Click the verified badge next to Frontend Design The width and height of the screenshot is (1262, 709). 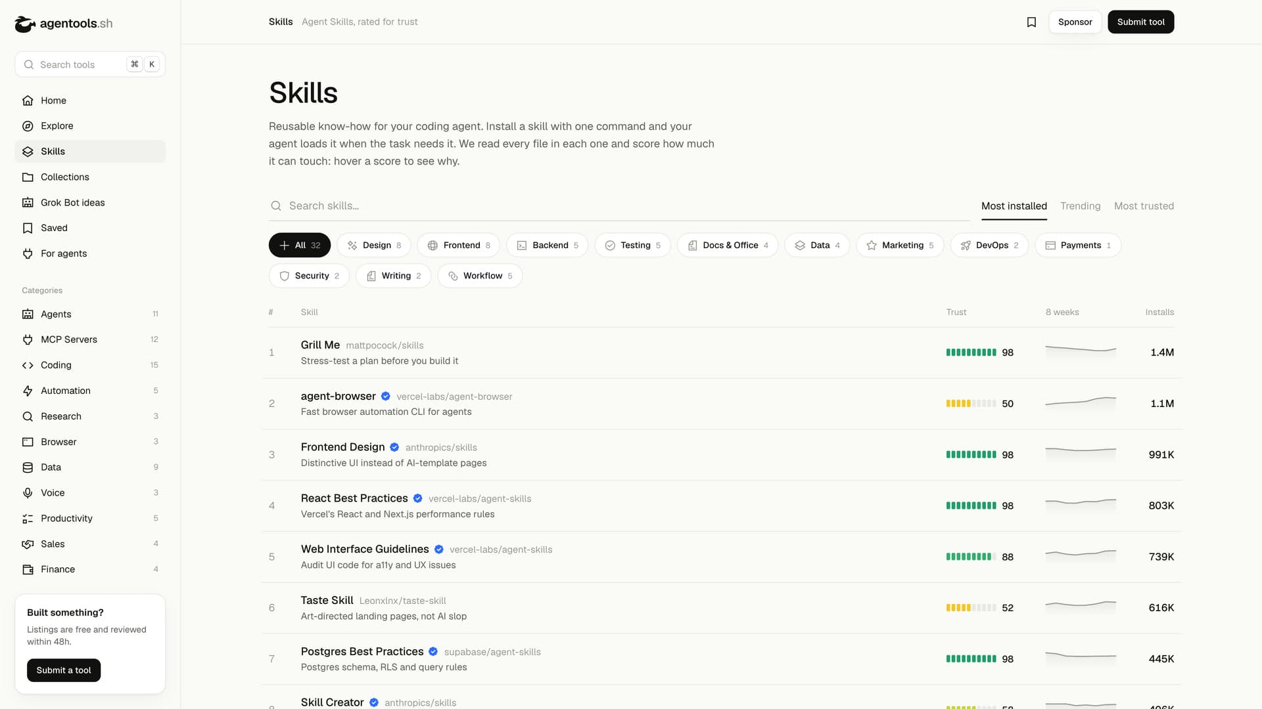coord(394,447)
